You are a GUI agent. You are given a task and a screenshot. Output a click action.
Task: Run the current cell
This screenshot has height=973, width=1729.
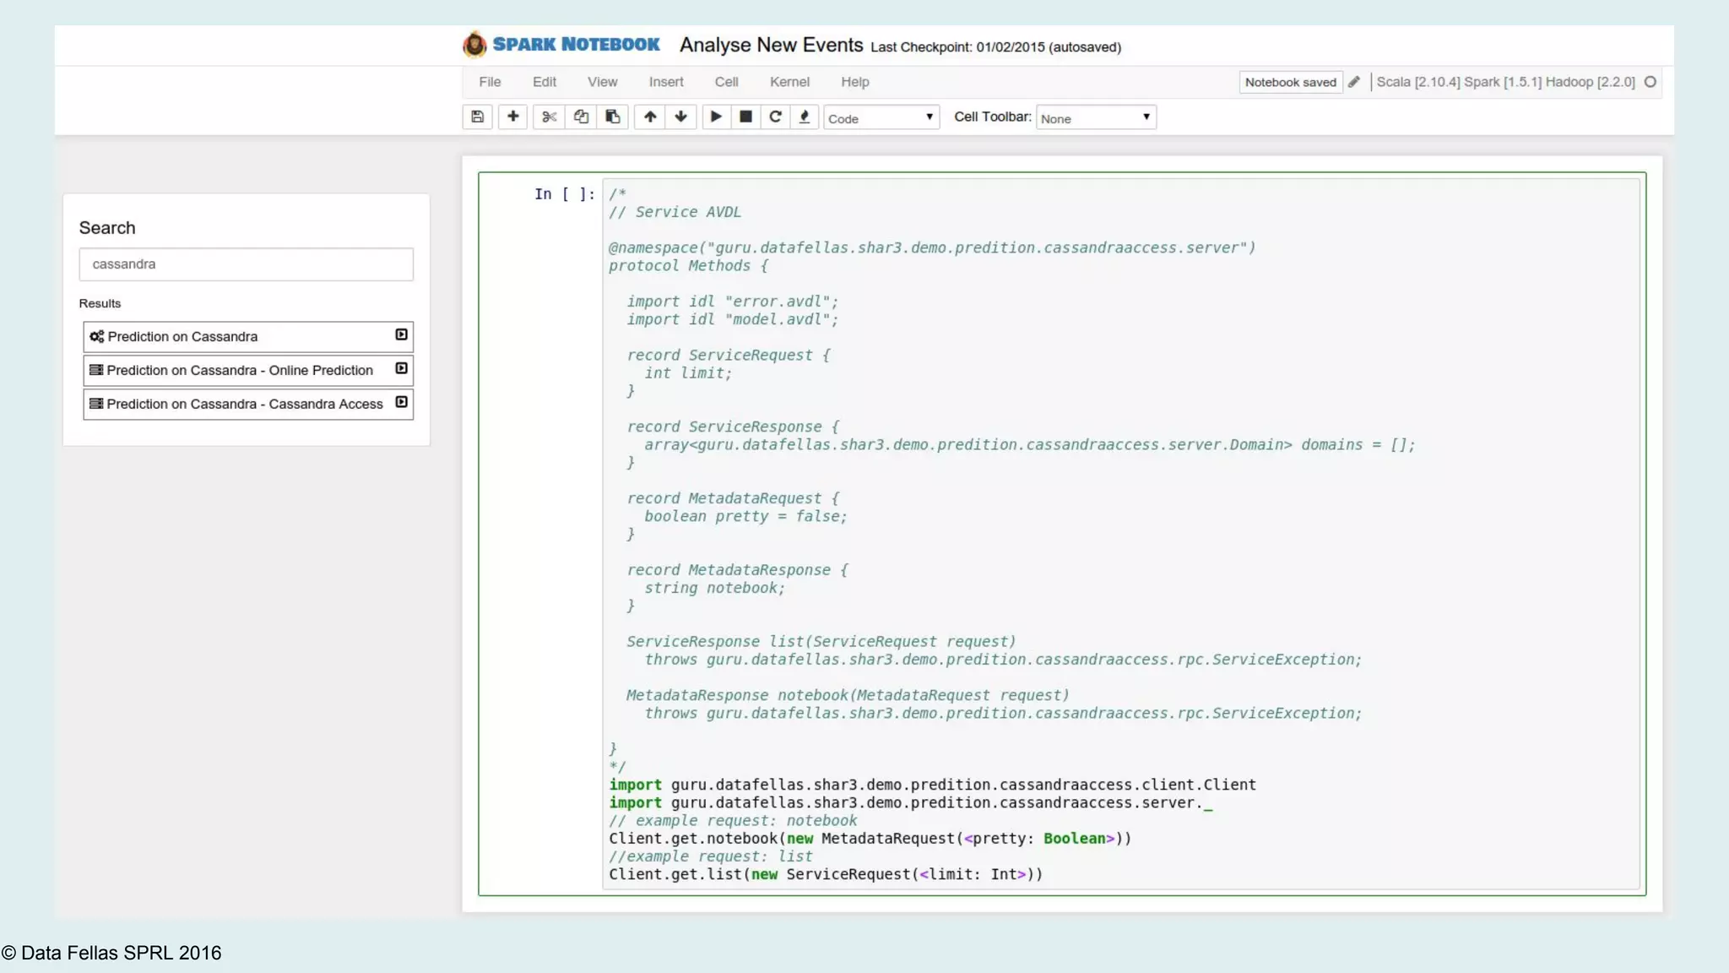[716, 117]
